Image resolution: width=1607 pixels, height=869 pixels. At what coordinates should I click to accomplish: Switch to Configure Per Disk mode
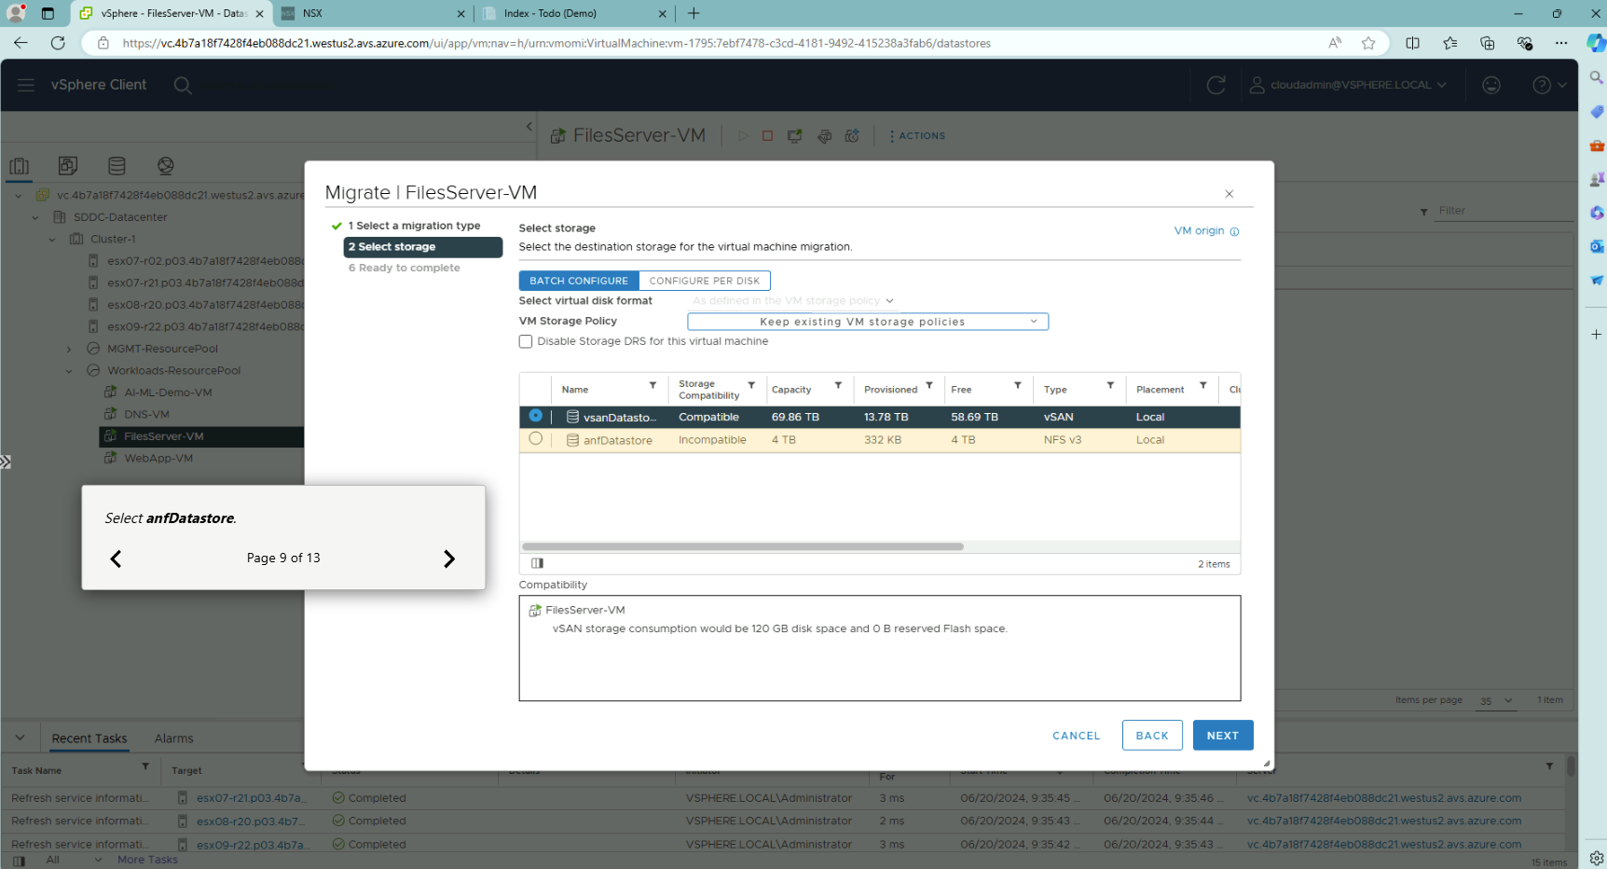coord(705,281)
